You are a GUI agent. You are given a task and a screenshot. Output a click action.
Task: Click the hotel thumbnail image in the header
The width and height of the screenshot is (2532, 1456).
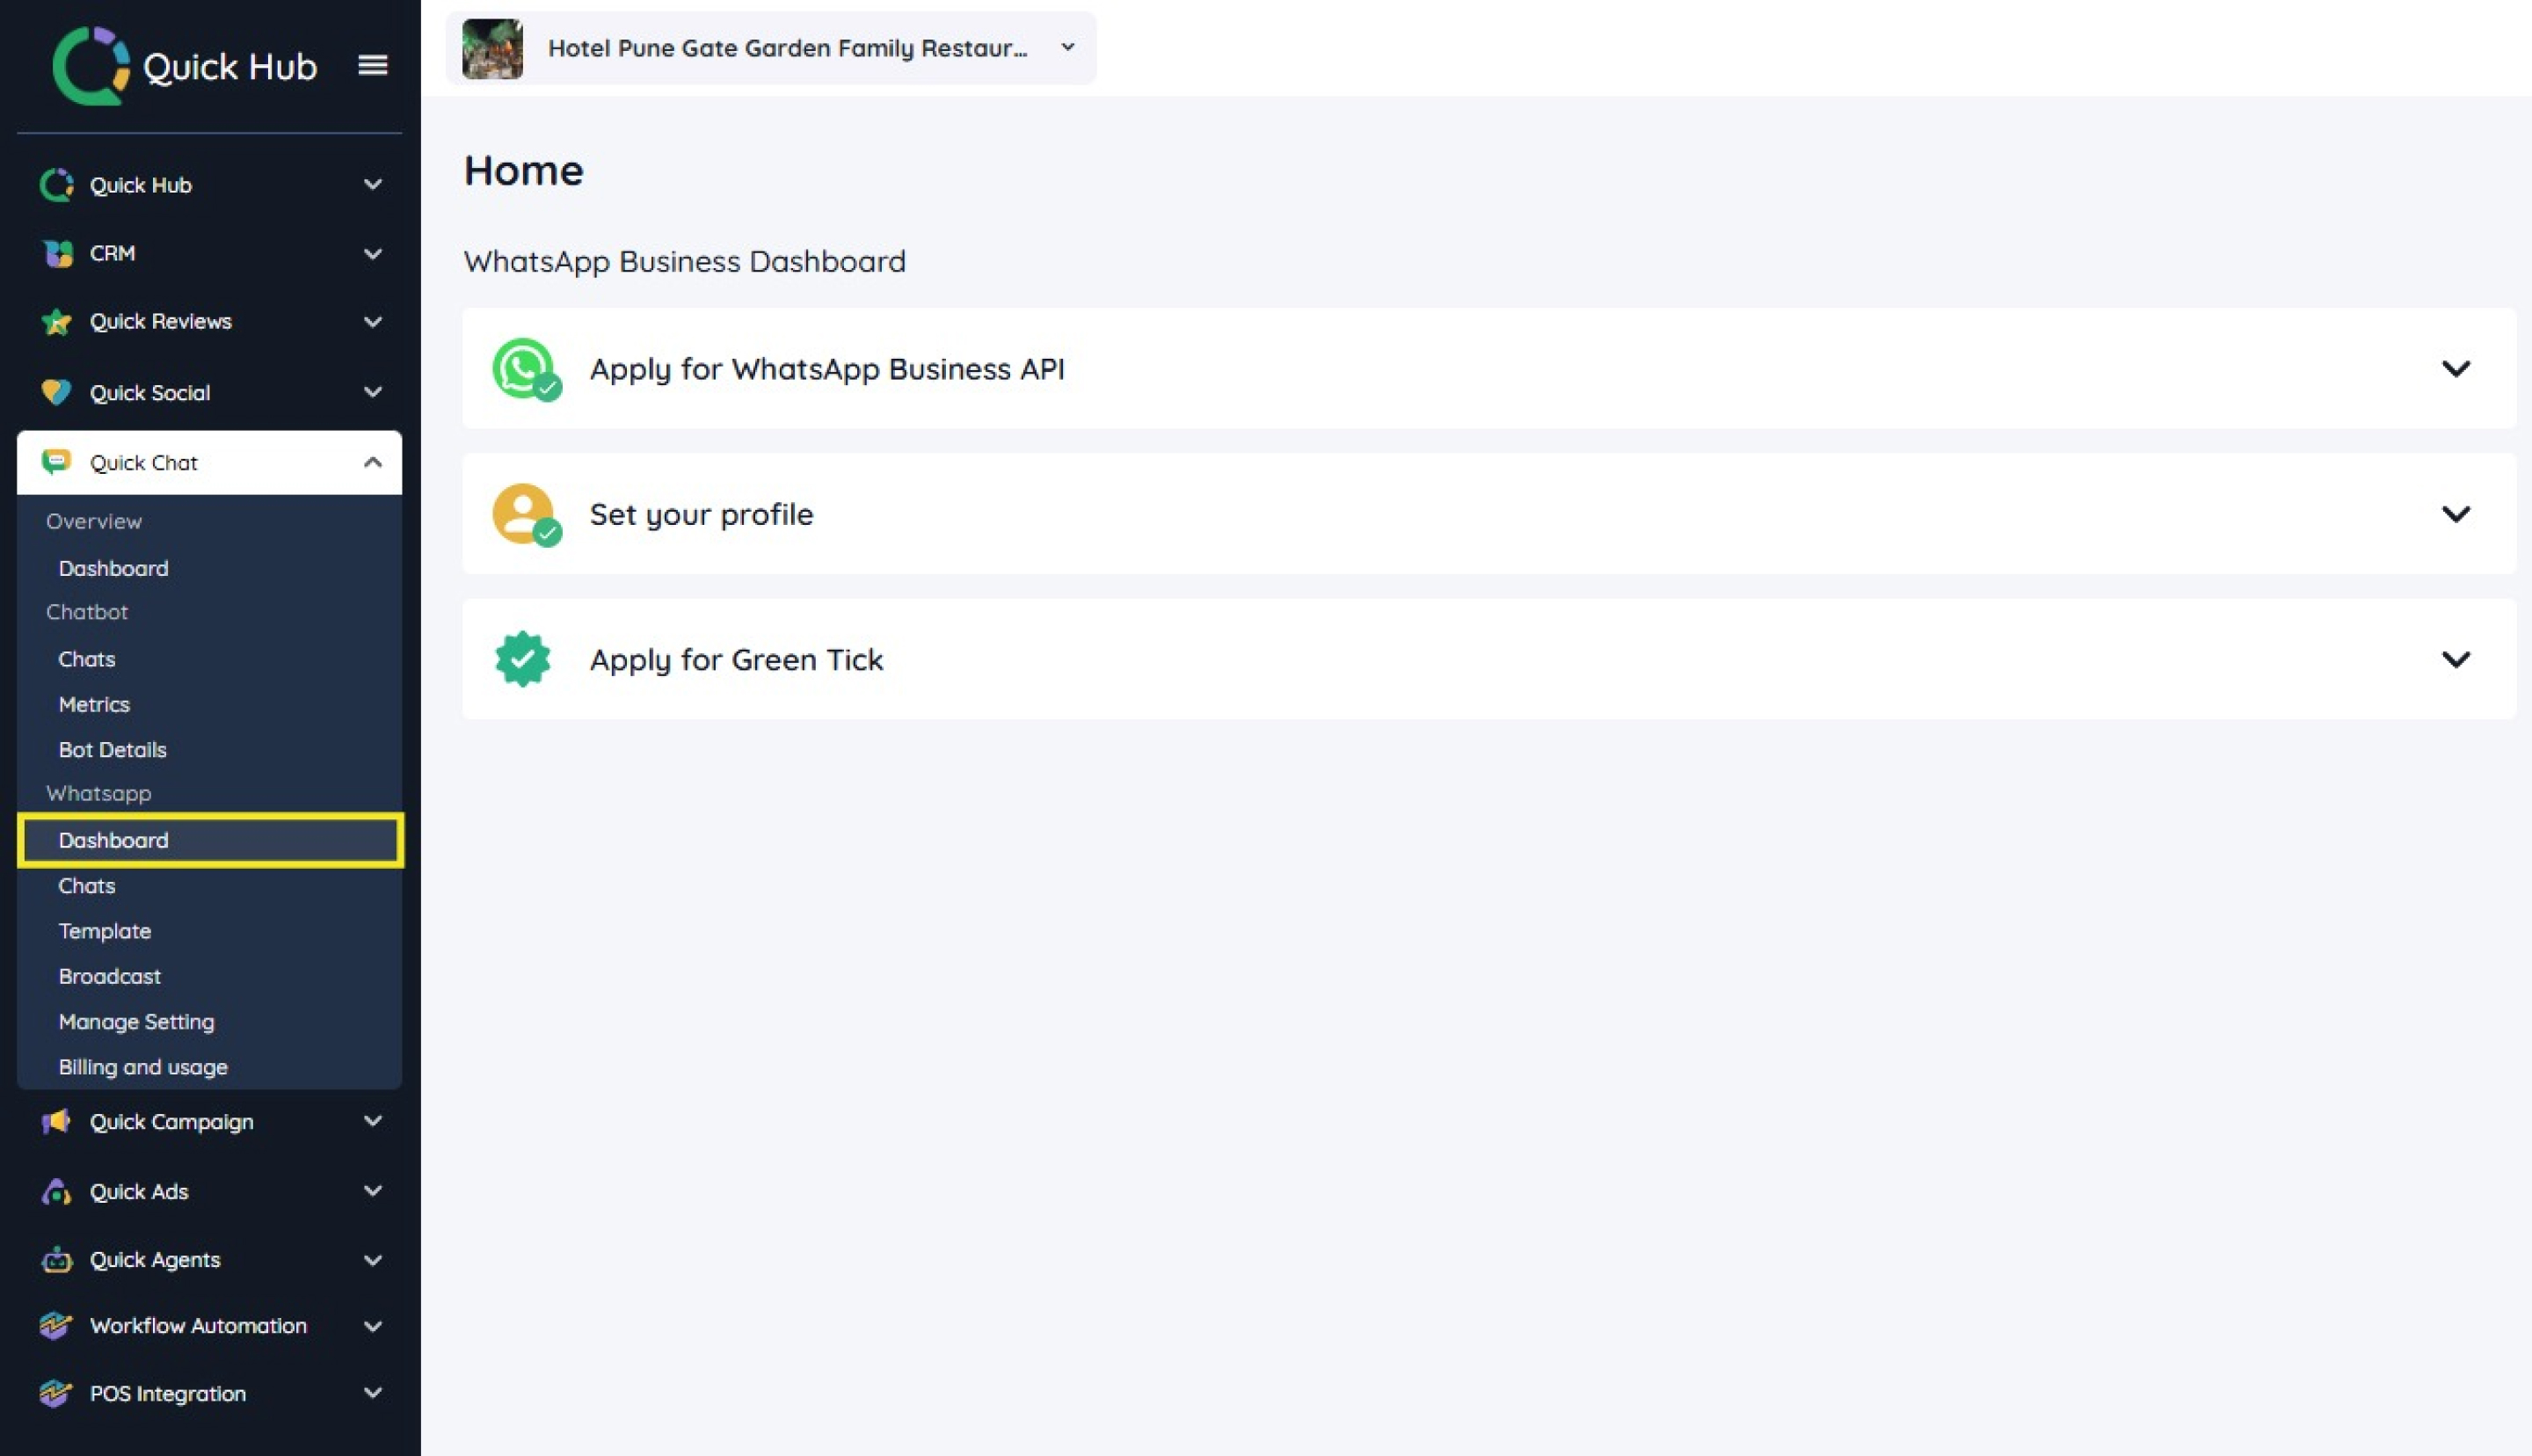(493, 48)
